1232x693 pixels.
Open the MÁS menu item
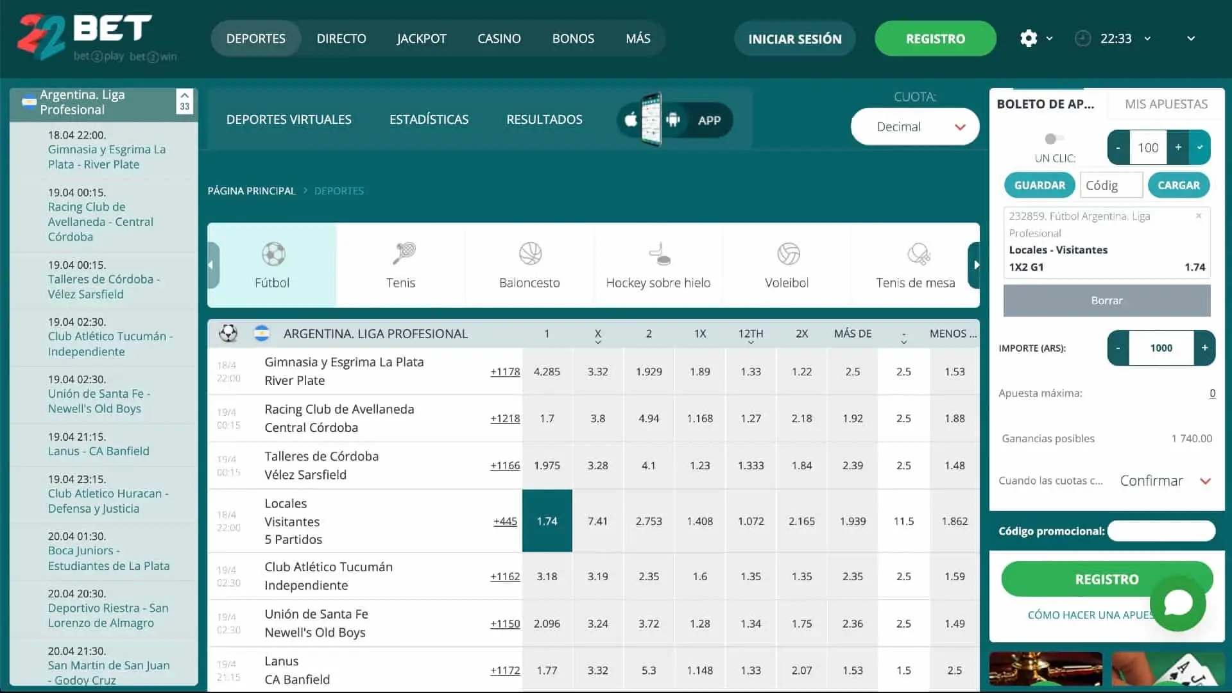click(x=638, y=38)
